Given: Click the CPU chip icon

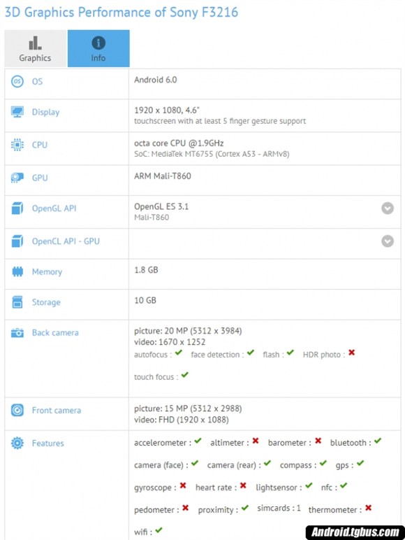Looking at the screenshot, I should tap(17, 145).
